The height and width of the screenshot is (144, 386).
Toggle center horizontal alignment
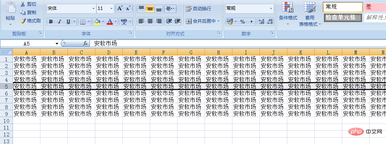pos(150,21)
